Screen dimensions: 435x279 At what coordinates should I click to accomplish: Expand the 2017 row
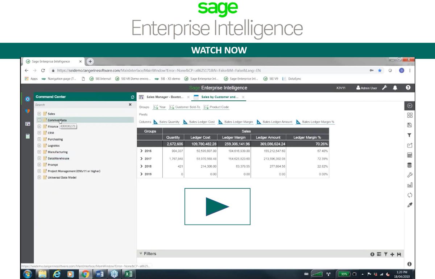(141, 159)
